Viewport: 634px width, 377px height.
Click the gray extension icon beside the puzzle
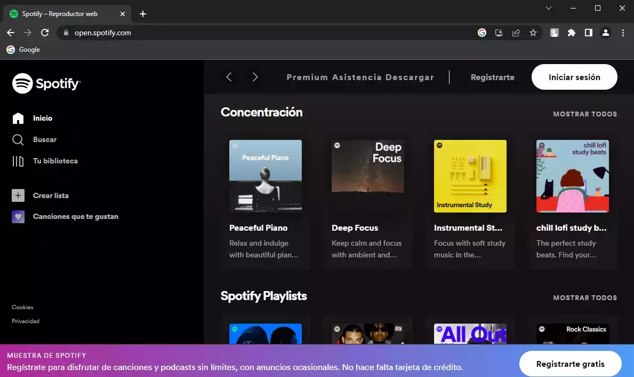coord(555,33)
